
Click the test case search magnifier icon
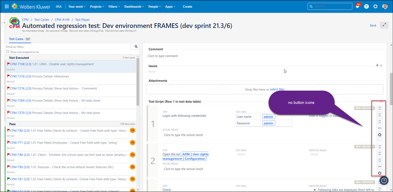(x=135, y=47)
